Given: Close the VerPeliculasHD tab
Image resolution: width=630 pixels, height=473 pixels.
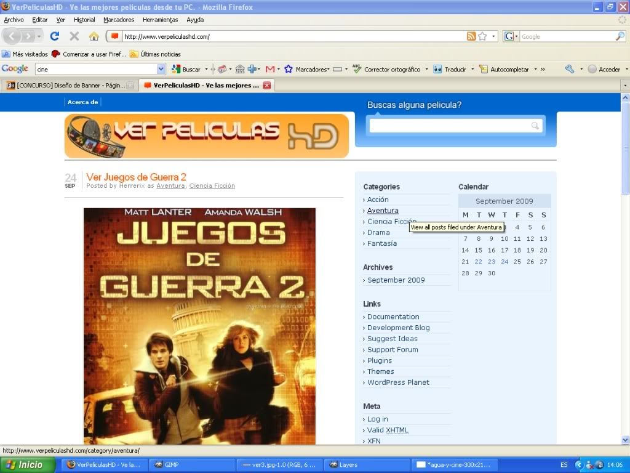Looking at the screenshot, I should (267, 85).
